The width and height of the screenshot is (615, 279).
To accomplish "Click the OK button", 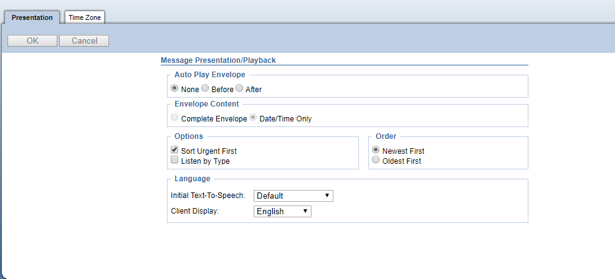I will tap(32, 41).
